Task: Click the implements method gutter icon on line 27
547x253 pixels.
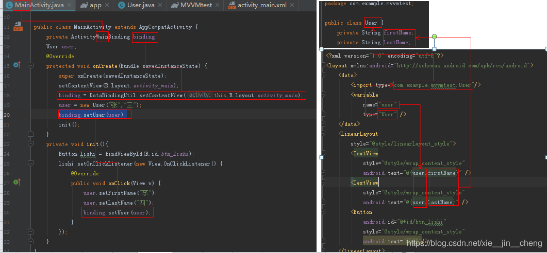Action: coord(16,182)
